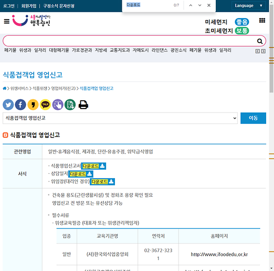Select the 광진소식 keyword
The image size is (274, 271).
point(179,50)
